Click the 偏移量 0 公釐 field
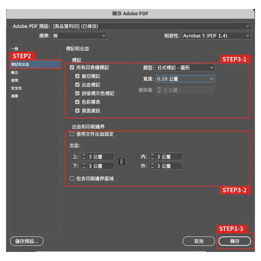The image size is (261, 261). (188, 90)
